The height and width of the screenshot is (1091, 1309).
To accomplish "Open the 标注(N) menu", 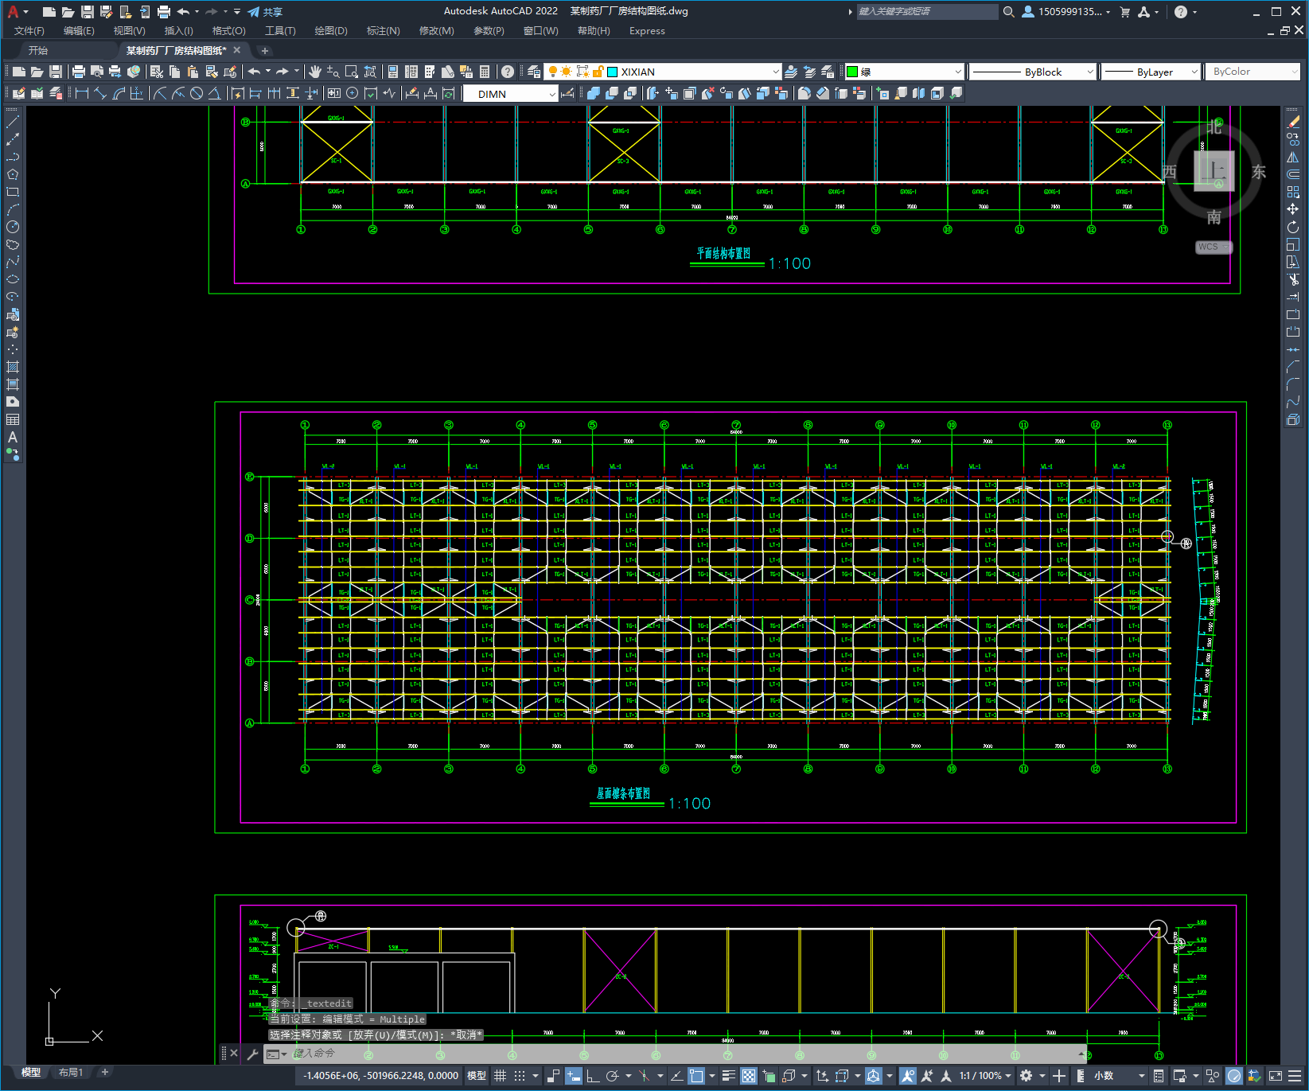I will coord(383,31).
